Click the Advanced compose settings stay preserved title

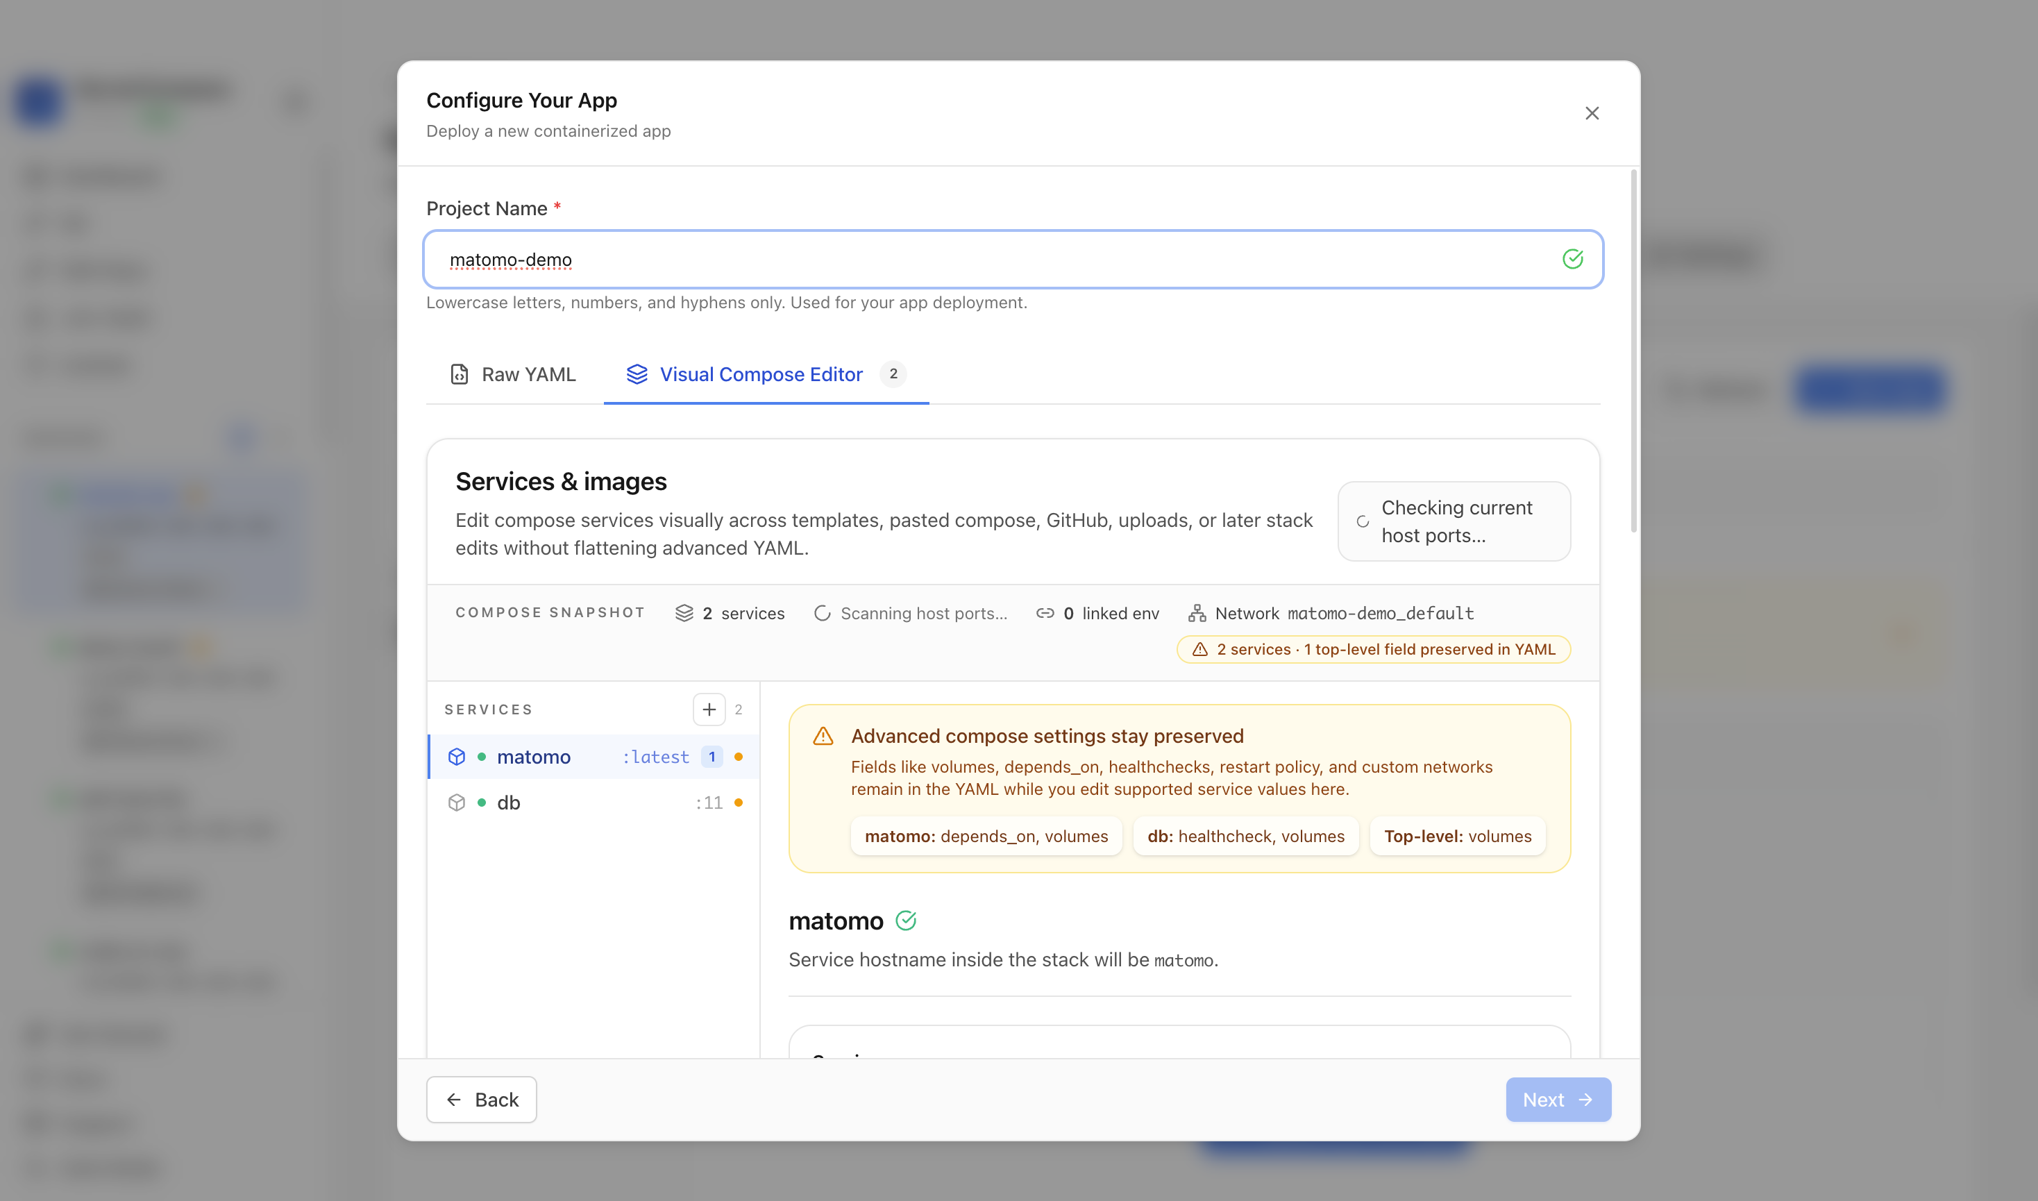click(1047, 736)
